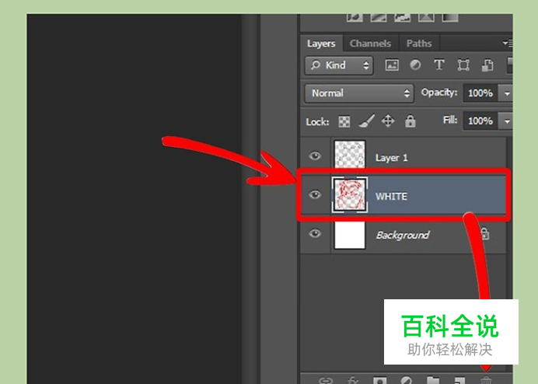Filter for adjustment layers icon
Image resolution: width=538 pixels, height=384 pixels.
tap(415, 65)
